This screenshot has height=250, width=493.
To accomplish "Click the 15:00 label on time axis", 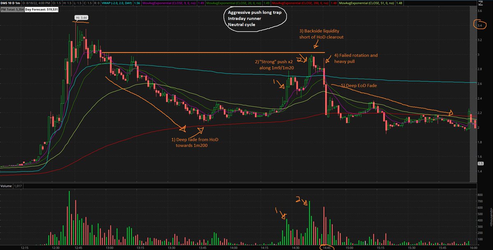I will tap(350, 247).
